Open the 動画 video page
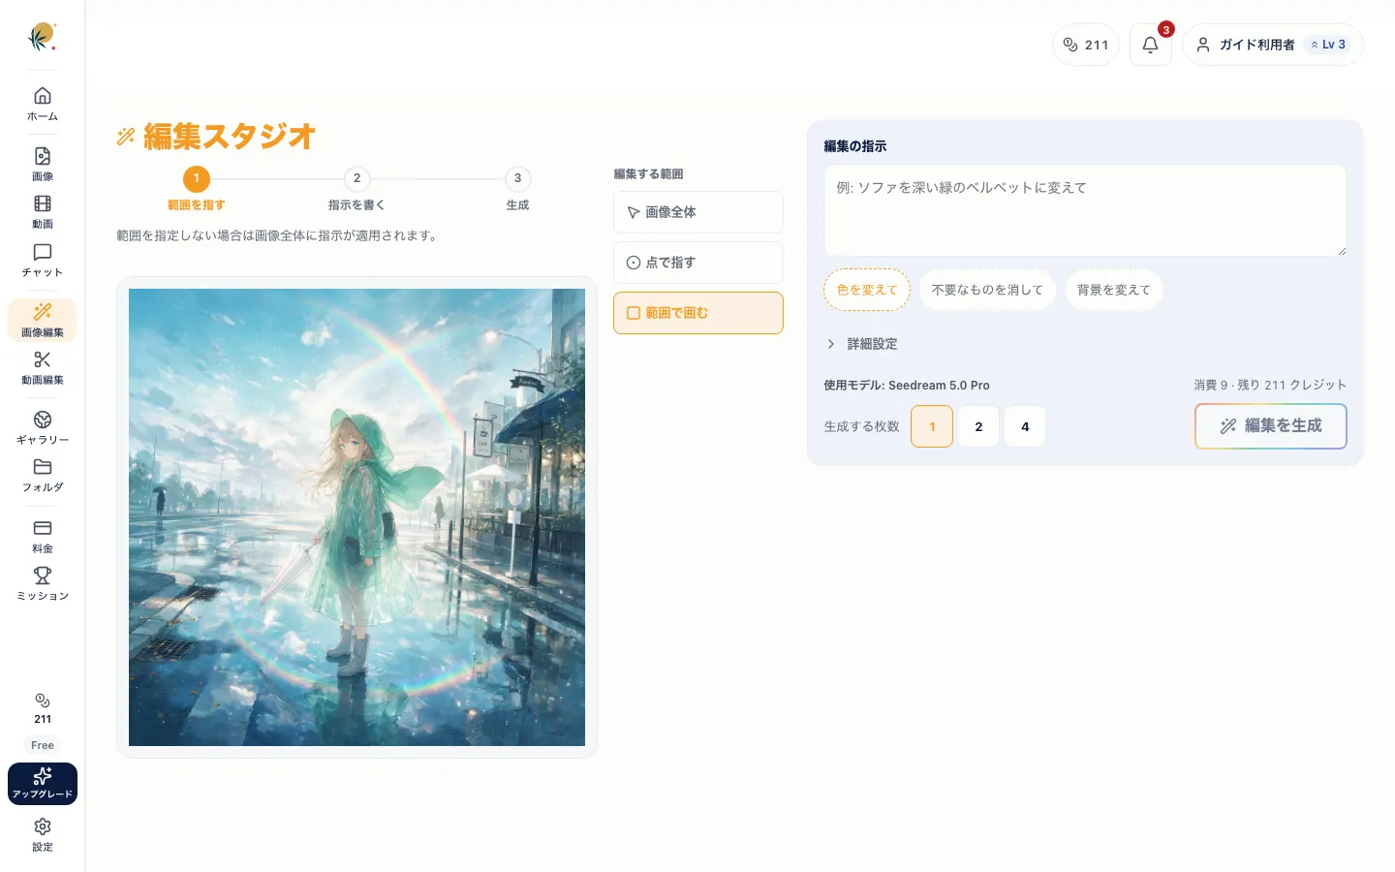This screenshot has height=872, width=1395. (x=43, y=212)
